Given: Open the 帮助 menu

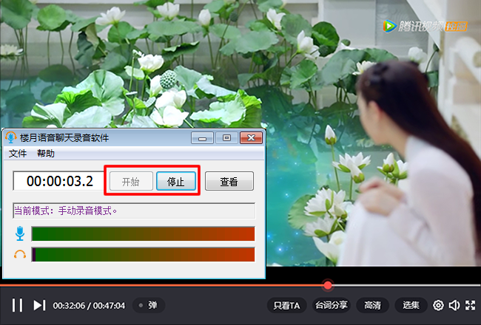Looking at the screenshot, I should coord(46,154).
